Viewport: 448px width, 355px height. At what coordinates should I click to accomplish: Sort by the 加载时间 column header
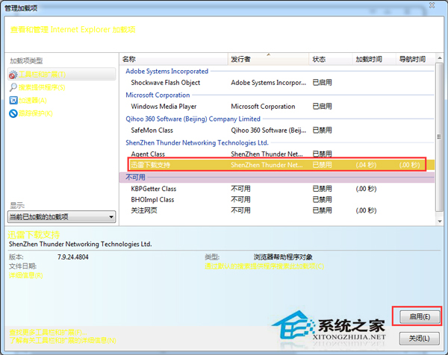(368, 58)
